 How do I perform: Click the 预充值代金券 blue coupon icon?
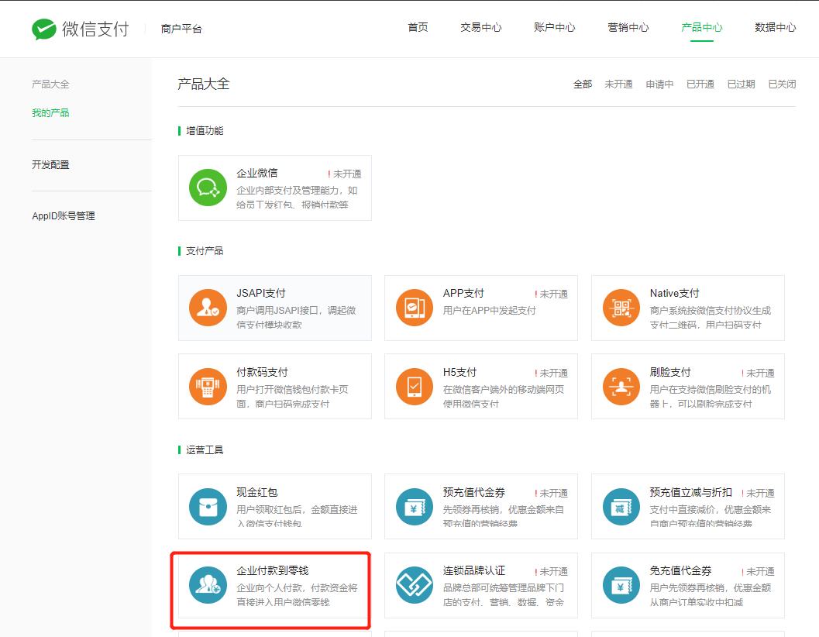[415, 506]
